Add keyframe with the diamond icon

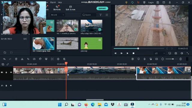click(58, 59)
